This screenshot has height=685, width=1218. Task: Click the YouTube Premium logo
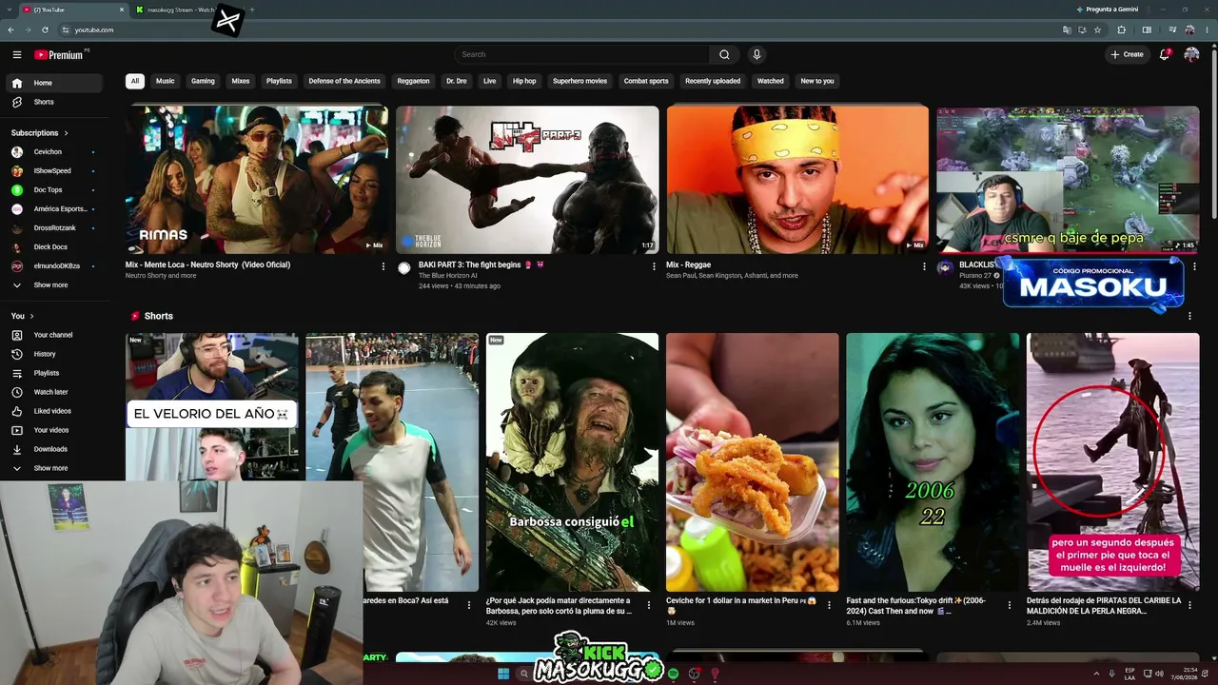coord(59,54)
